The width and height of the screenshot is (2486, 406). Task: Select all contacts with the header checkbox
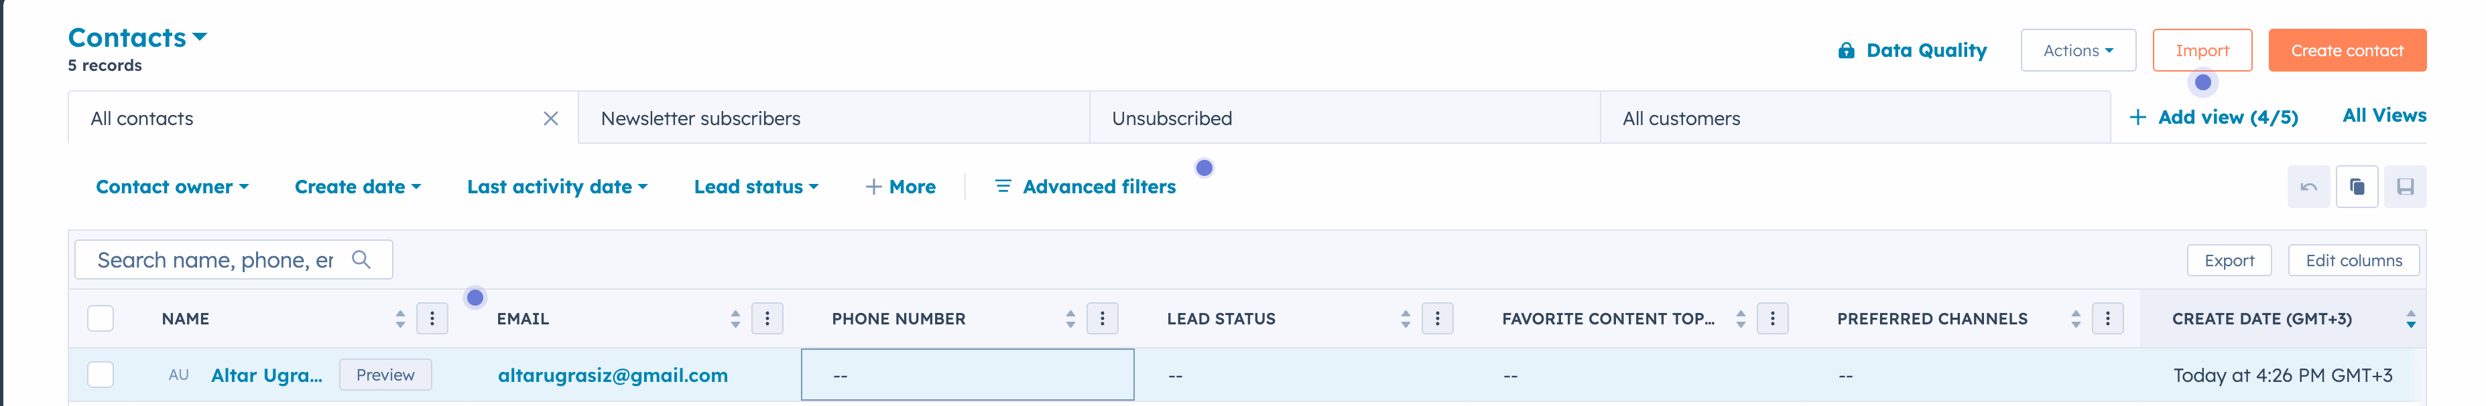pyautogui.click(x=101, y=318)
